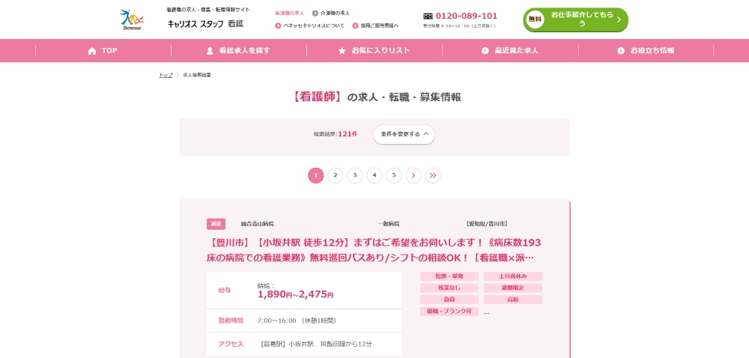Click the Benesse logo

click(x=132, y=19)
